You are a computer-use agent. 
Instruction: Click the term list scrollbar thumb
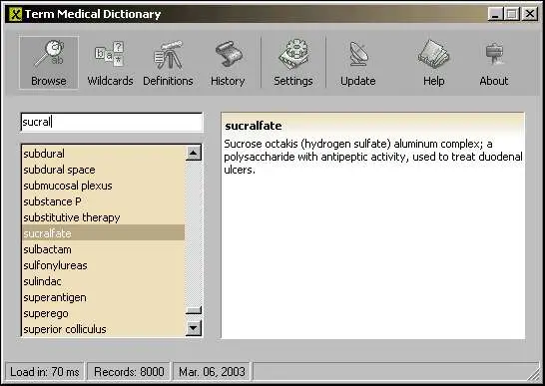click(x=194, y=310)
